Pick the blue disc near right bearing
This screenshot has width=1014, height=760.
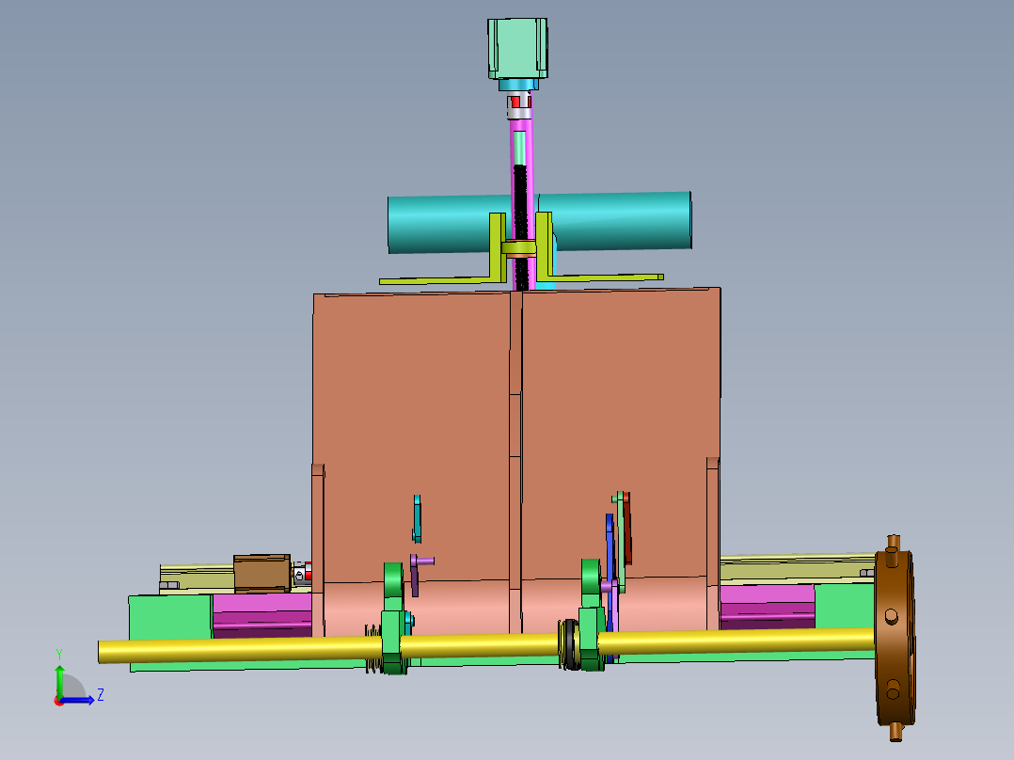[x=610, y=550]
